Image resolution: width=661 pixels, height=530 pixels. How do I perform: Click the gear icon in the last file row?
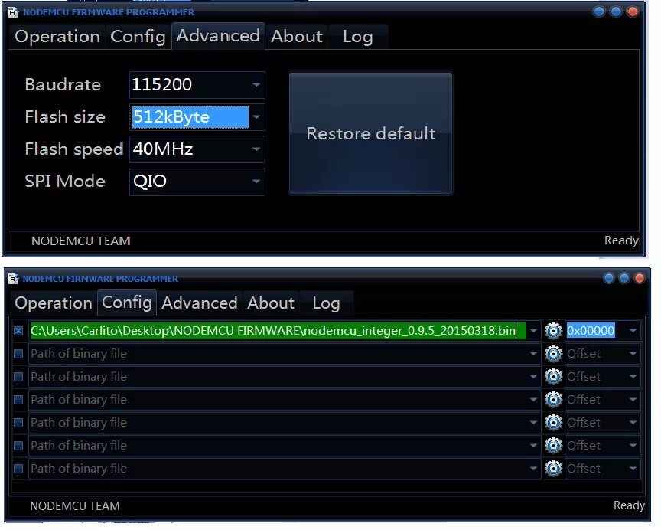[553, 469]
